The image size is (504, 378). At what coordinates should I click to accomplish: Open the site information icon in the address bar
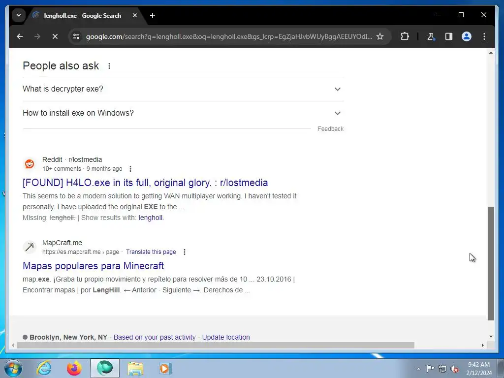pyautogui.click(x=76, y=36)
